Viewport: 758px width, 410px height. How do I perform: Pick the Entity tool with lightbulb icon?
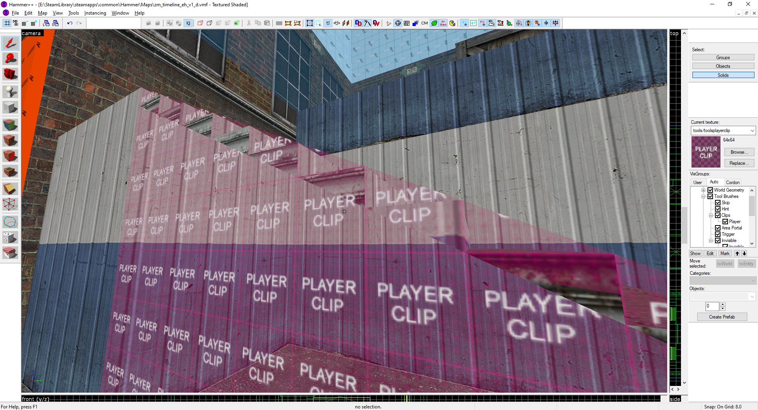pos(10,92)
